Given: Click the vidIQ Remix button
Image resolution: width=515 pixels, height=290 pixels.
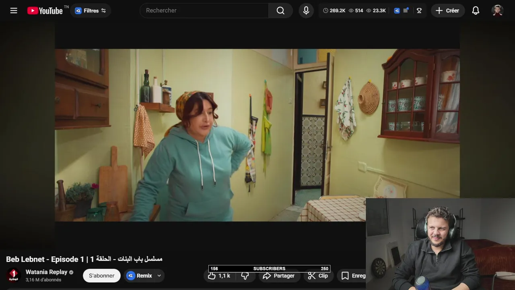Looking at the screenshot, I should click(139, 275).
